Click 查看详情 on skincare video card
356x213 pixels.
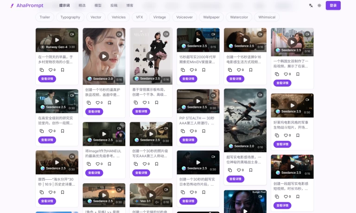pyautogui.click(x=94, y=112)
